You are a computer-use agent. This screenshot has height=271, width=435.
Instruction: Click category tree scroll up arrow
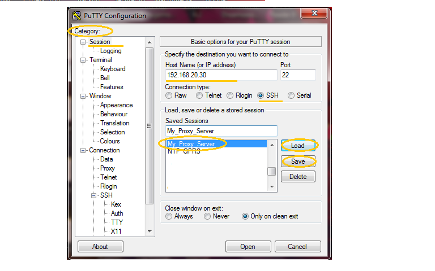click(x=150, y=42)
